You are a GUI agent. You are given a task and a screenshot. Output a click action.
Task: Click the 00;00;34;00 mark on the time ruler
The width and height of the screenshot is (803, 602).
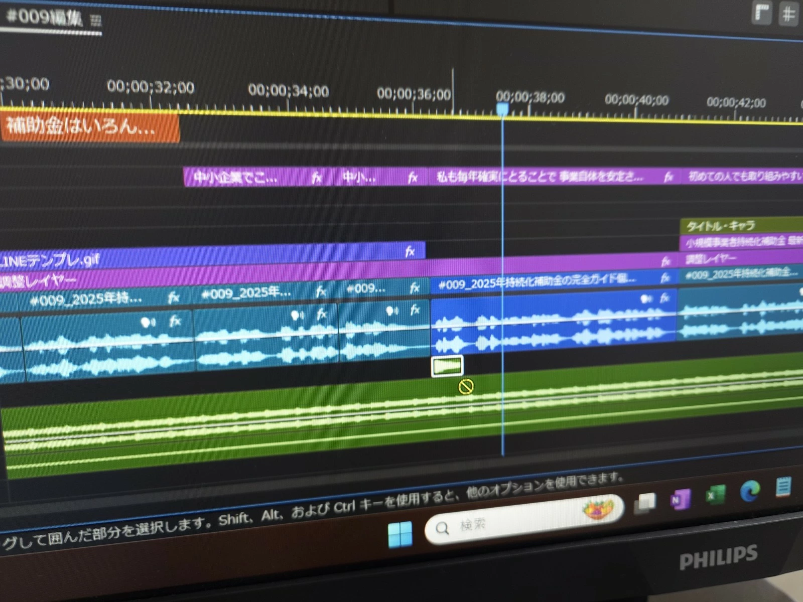(x=289, y=91)
